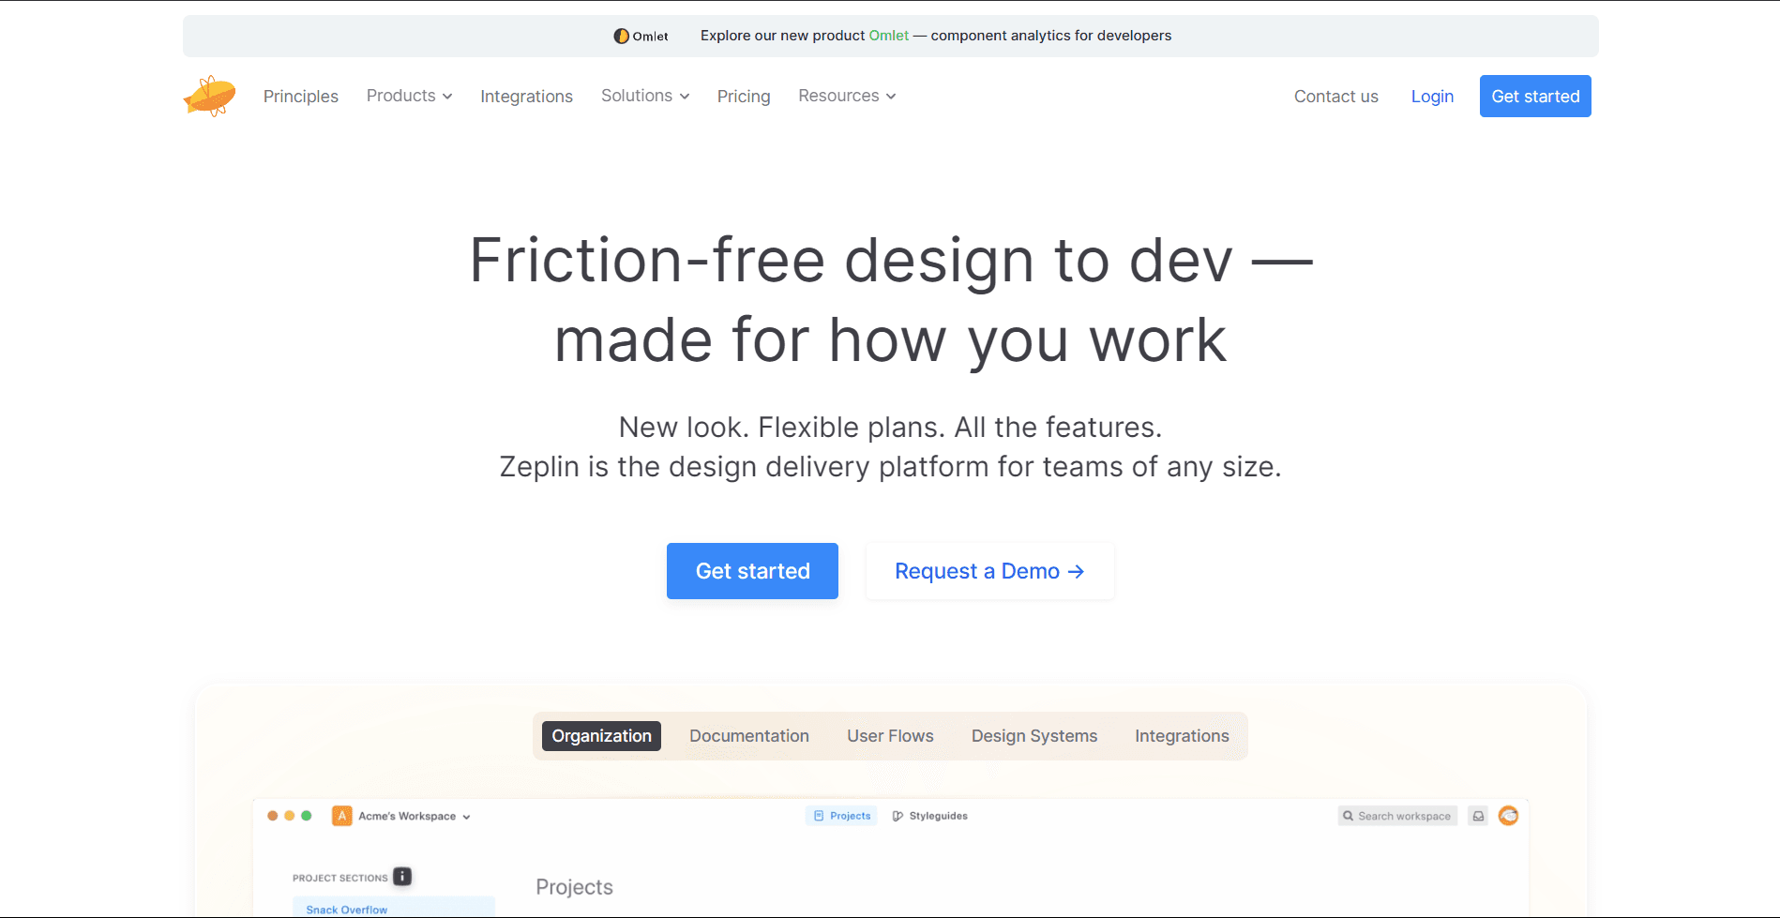Click the Zeplin blimp logo
This screenshot has width=1780, height=918.
tap(209, 96)
